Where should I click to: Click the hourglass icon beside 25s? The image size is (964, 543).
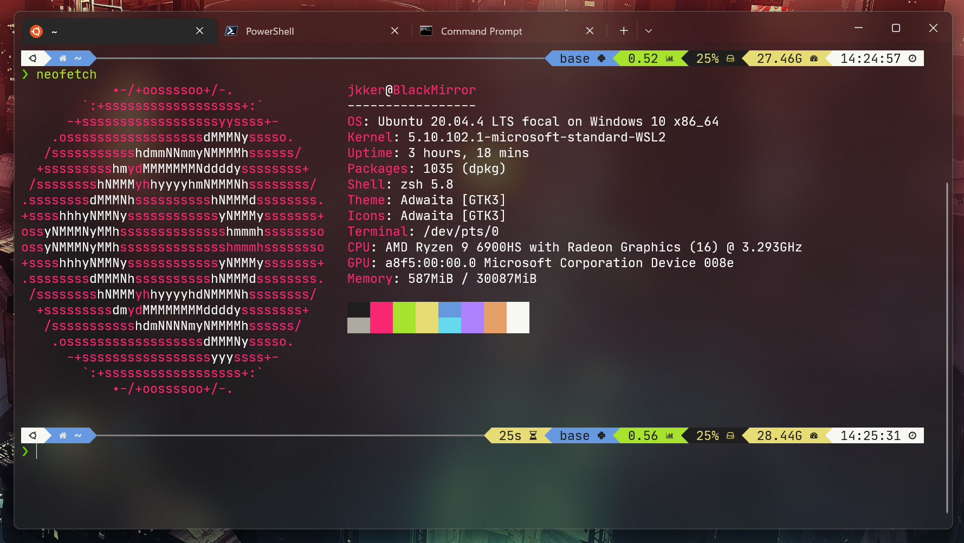[x=533, y=435]
